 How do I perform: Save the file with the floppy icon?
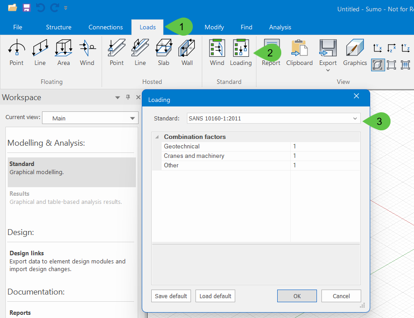tap(26, 8)
